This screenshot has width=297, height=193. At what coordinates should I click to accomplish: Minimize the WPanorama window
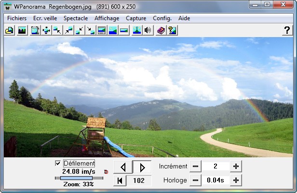(255, 4)
